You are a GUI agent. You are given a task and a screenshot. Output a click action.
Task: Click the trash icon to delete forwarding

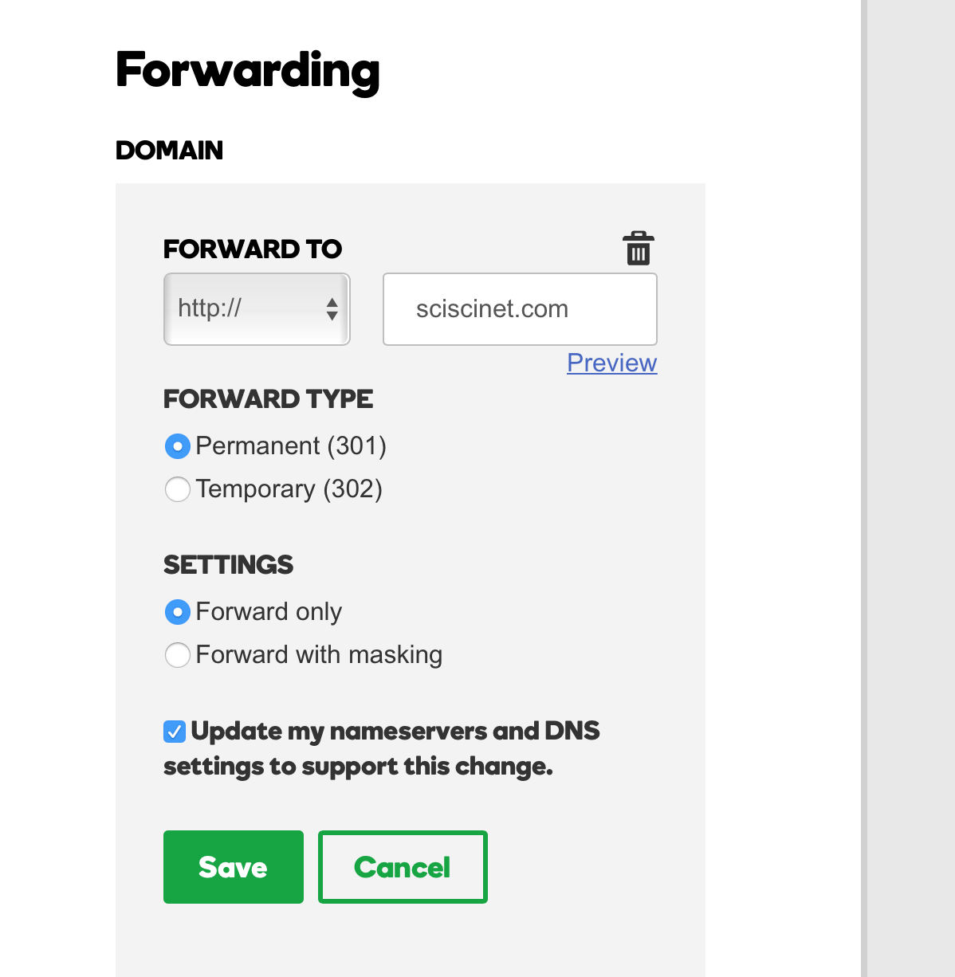[x=638, y=249]
